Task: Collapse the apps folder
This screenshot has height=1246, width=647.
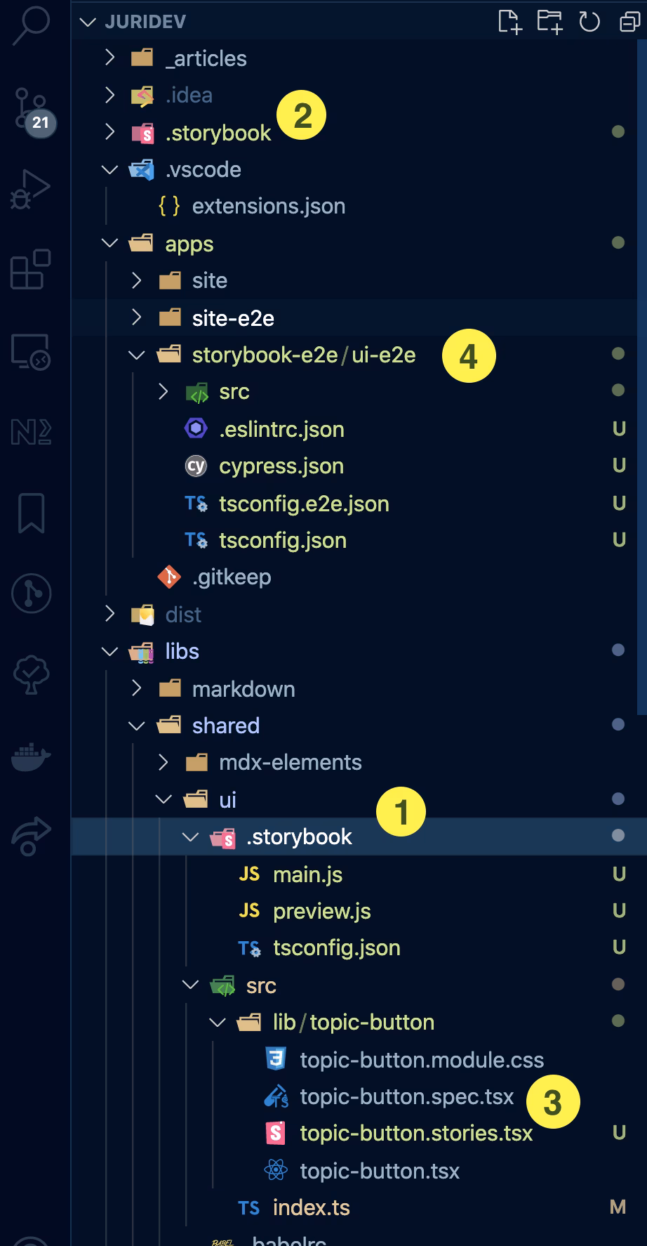Action: pos(110,244)
